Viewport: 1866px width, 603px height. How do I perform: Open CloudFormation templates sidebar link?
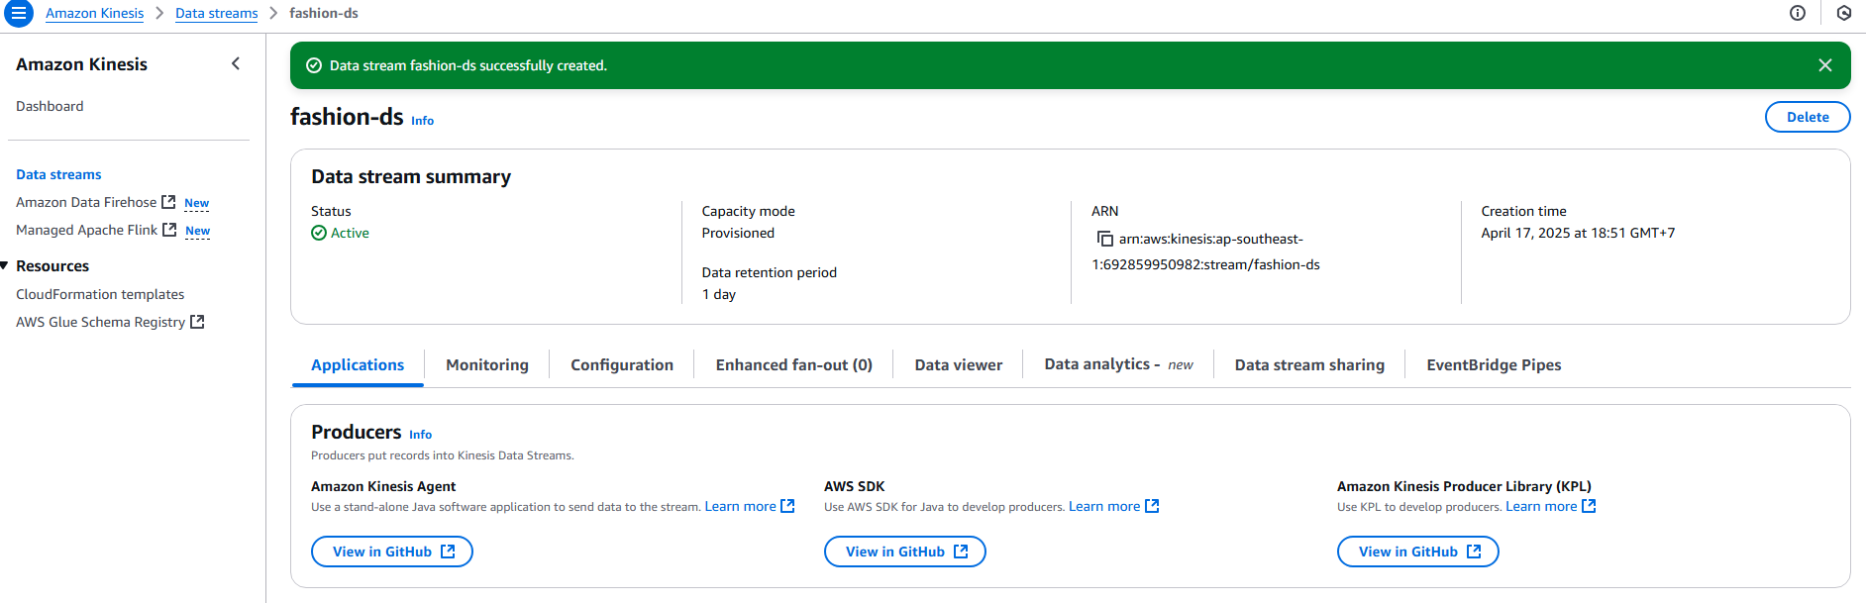click(100, 294)
